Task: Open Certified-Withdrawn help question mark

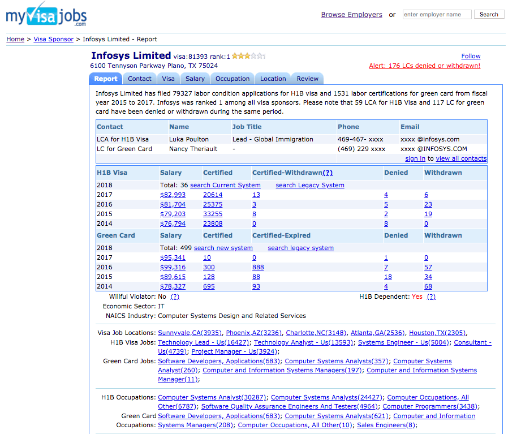Action: (328, 173)
